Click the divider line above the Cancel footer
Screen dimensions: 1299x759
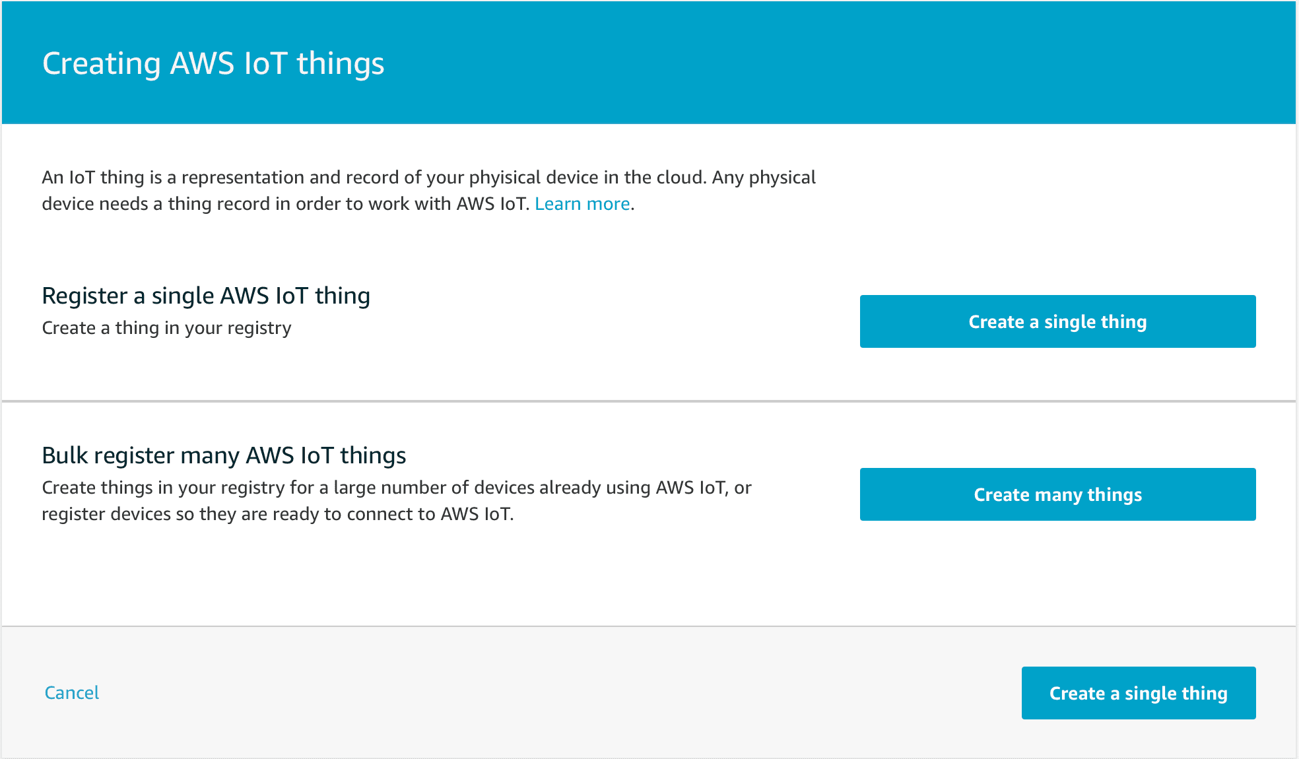pos(649,626)
